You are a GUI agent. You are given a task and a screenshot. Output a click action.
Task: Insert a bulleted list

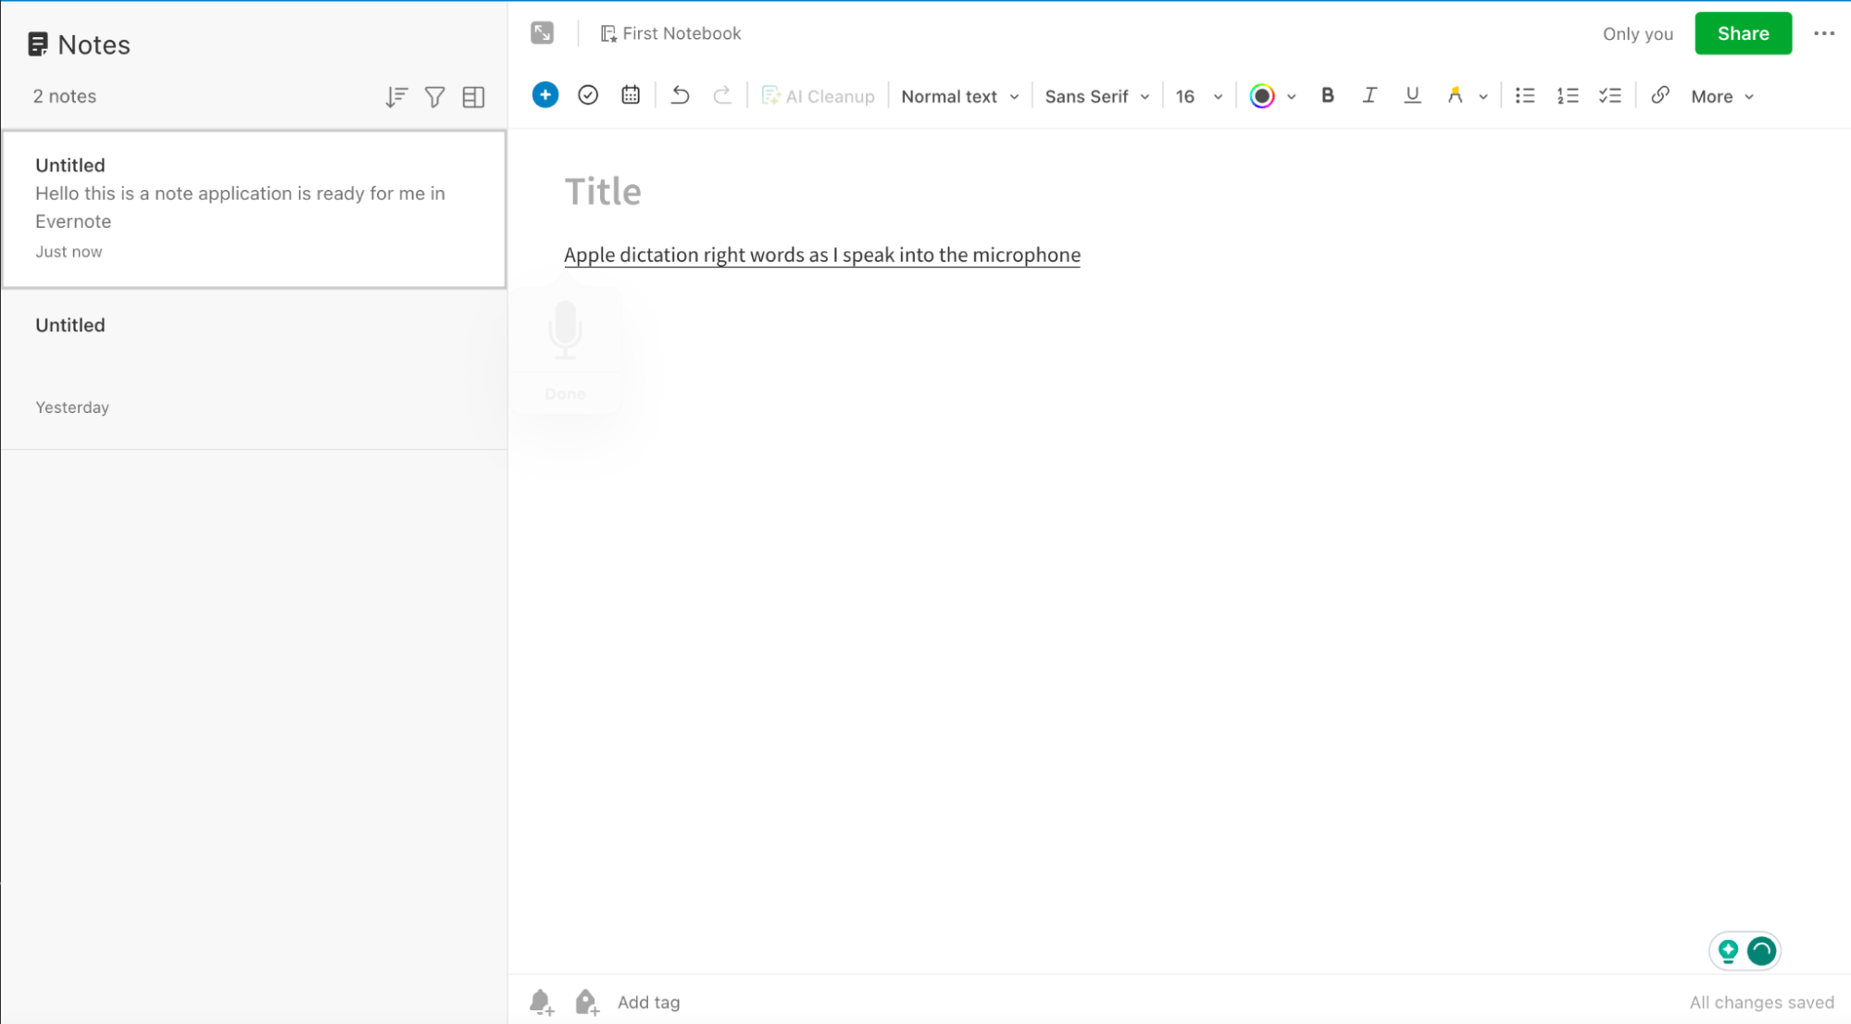(x=1526, y=96)
